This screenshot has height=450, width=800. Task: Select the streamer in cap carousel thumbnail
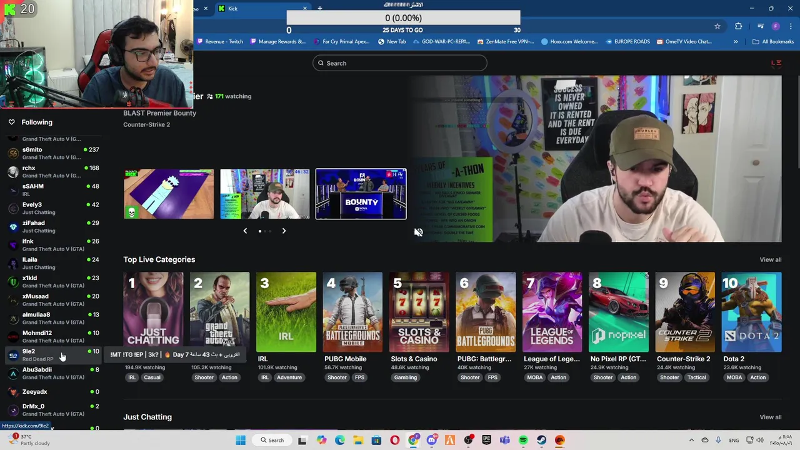tap(265, 194)
